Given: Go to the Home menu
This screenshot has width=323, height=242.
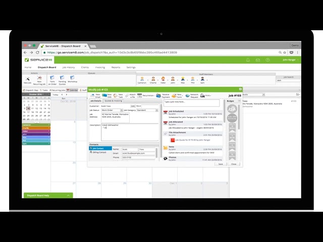Looking at the screenshot, I should (28, 67).
